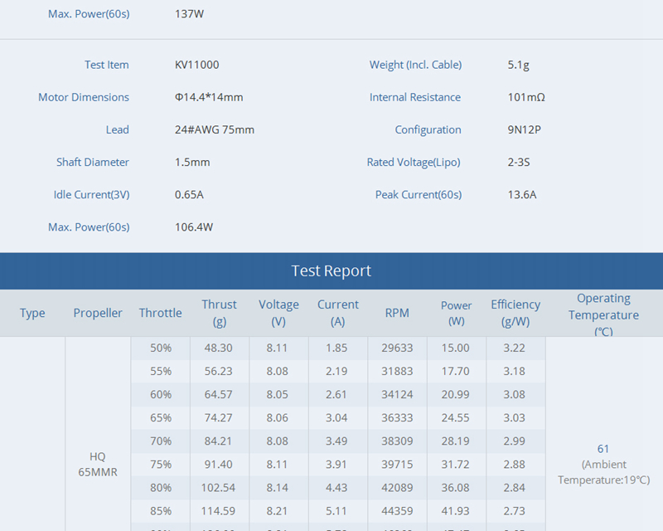
Task: Select the KV11000 test item value
Action: point(197,65)
